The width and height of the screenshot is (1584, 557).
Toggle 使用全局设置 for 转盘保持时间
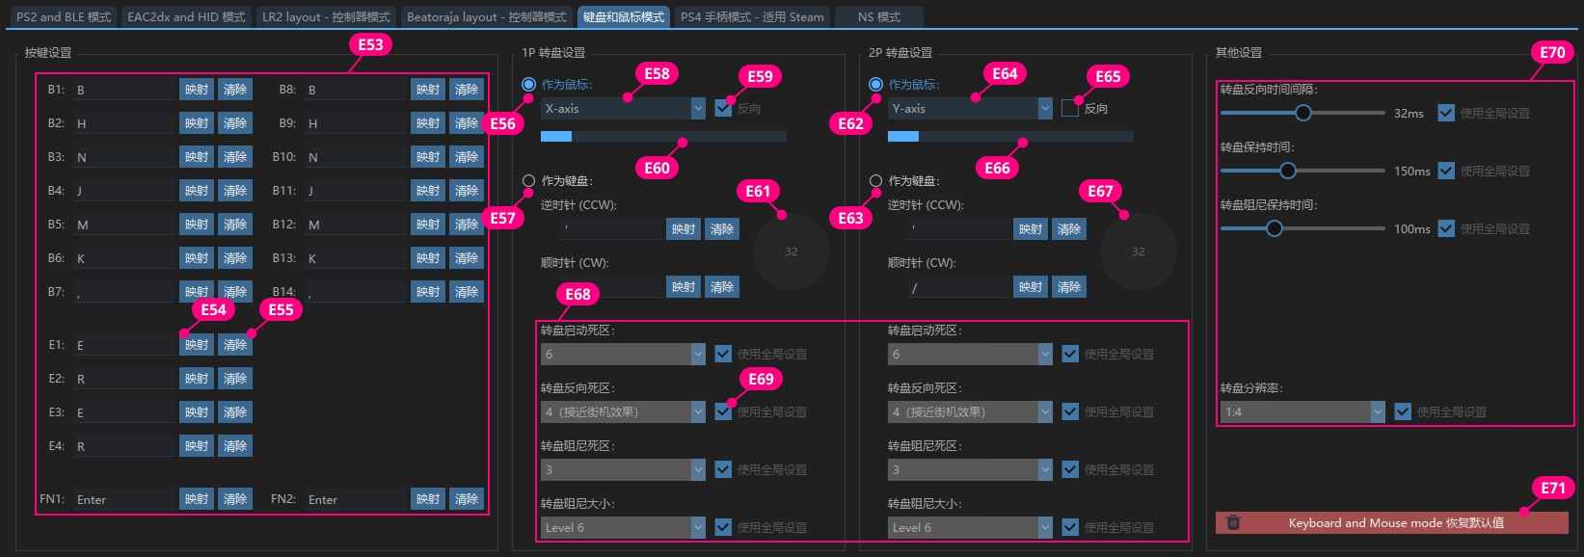[1446, 171]
